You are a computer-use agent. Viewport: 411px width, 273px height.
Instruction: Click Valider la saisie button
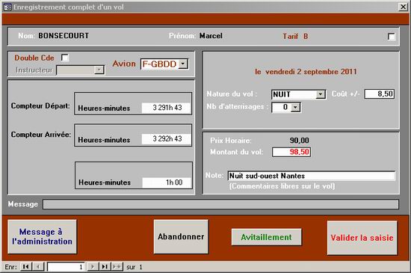[362, 238]
